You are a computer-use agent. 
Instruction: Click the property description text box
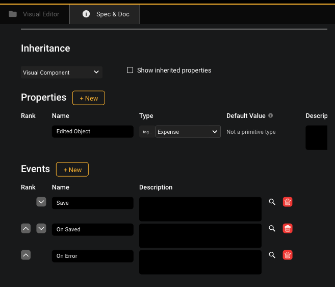tap(317, 137)
